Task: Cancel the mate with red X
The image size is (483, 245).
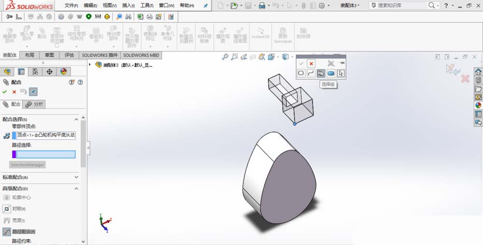Action: (14, 92)
